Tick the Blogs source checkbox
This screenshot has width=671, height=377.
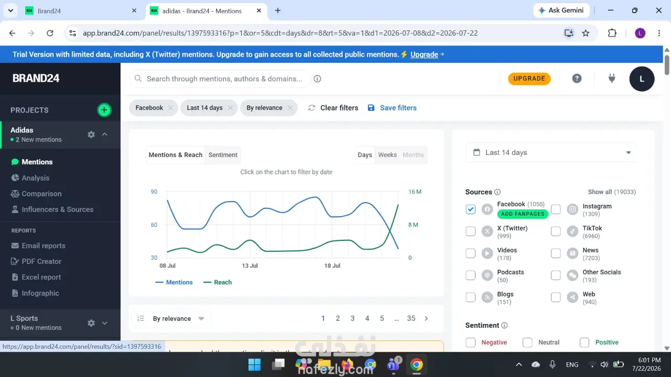[471, 297]
